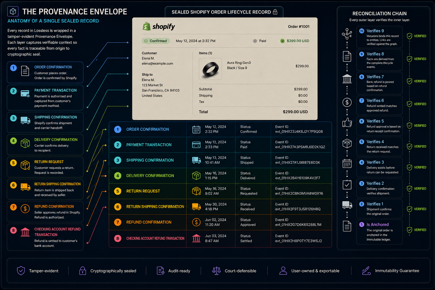Click the numbered 8 badge in Checking Account card
The height and width of the screenshot is (290, 435).
pos(13,230)
